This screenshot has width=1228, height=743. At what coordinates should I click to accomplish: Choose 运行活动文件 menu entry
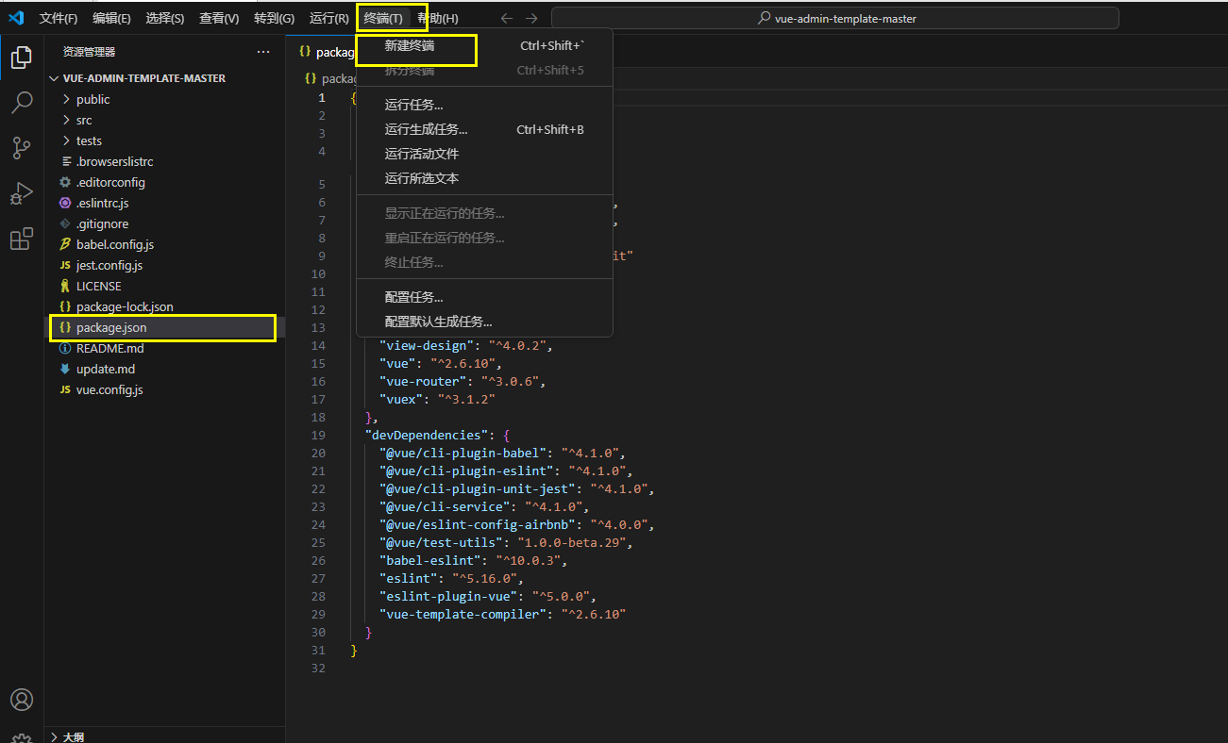point(484,154)
